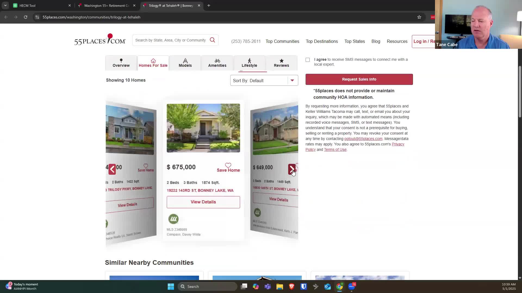Open Lifestyle tab

pos(249,63)
